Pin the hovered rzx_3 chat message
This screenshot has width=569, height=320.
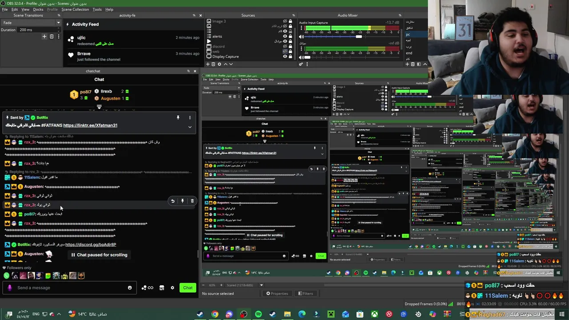click(182, 201)
